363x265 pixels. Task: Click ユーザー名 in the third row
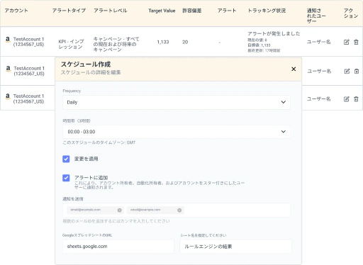click(318, 99)
